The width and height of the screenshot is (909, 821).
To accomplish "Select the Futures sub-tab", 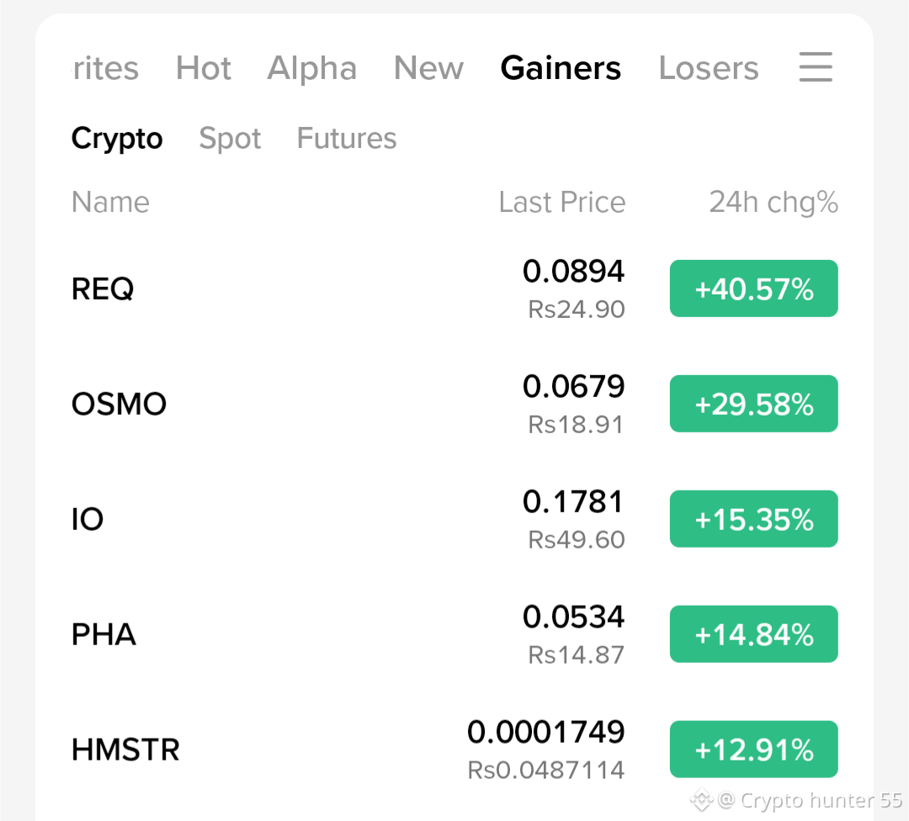I will [x=347, y=138].
